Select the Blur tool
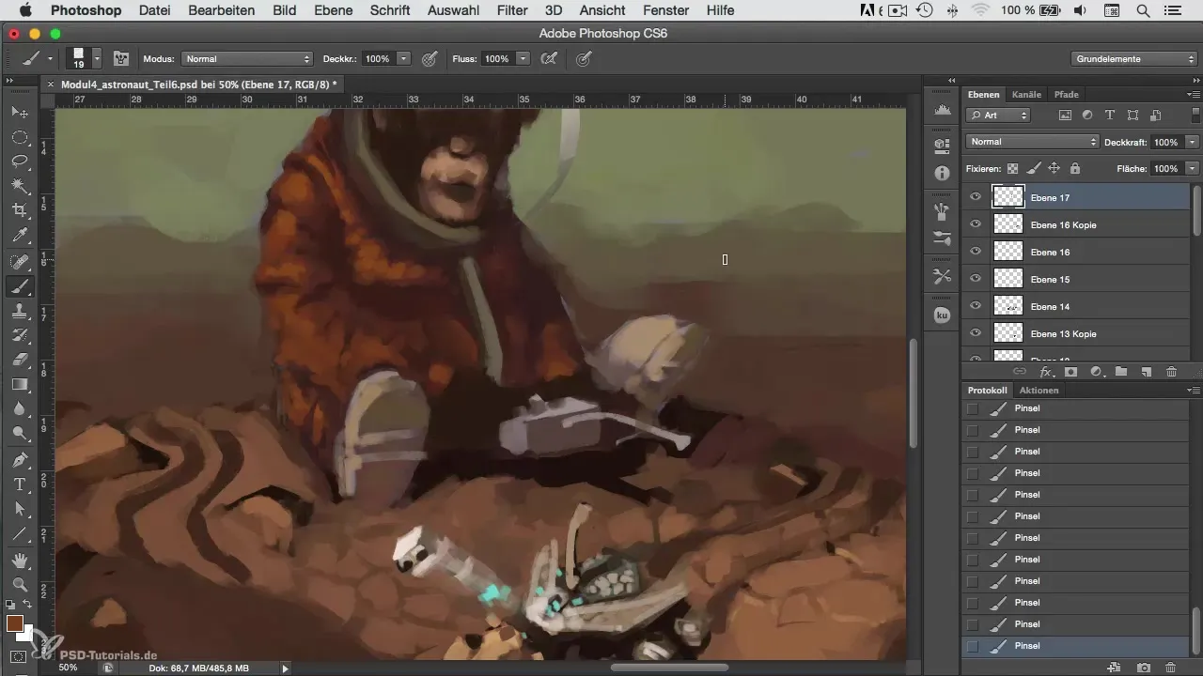 click(x=20, y=408)
